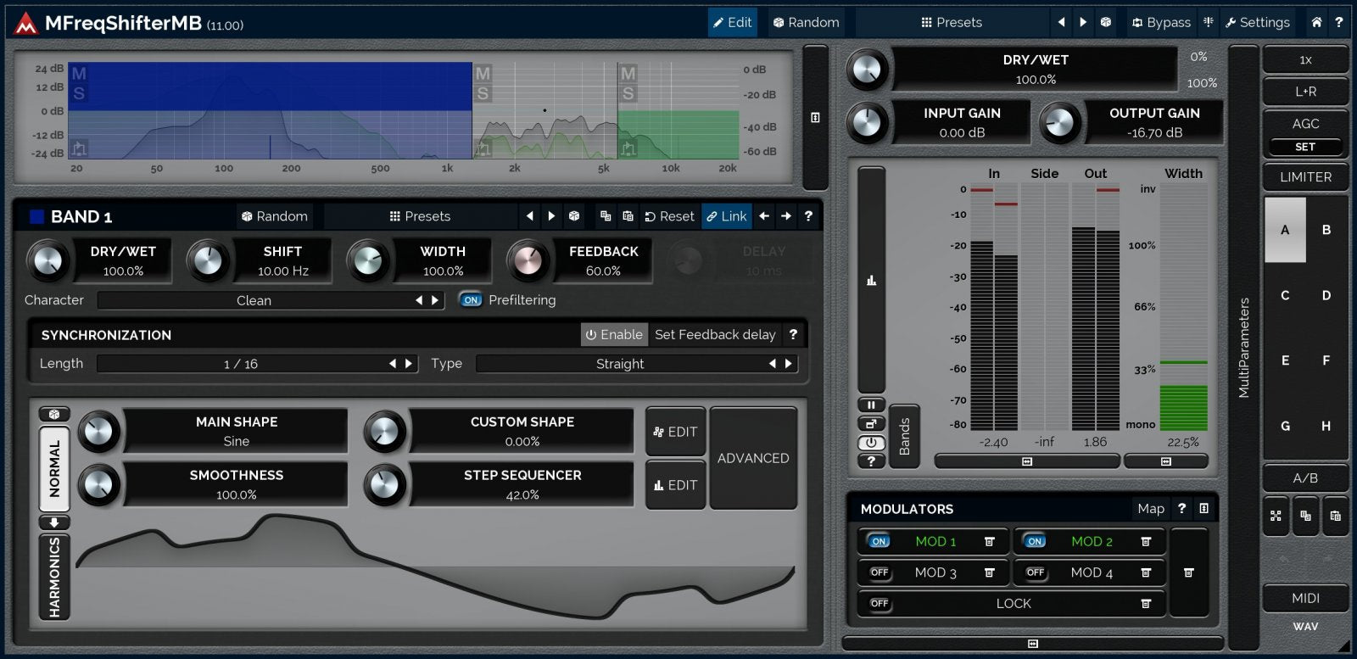This screenshot has height=659, width=1357.
Task: Go to next band with right arrow
Action: (x=786, y=216)
